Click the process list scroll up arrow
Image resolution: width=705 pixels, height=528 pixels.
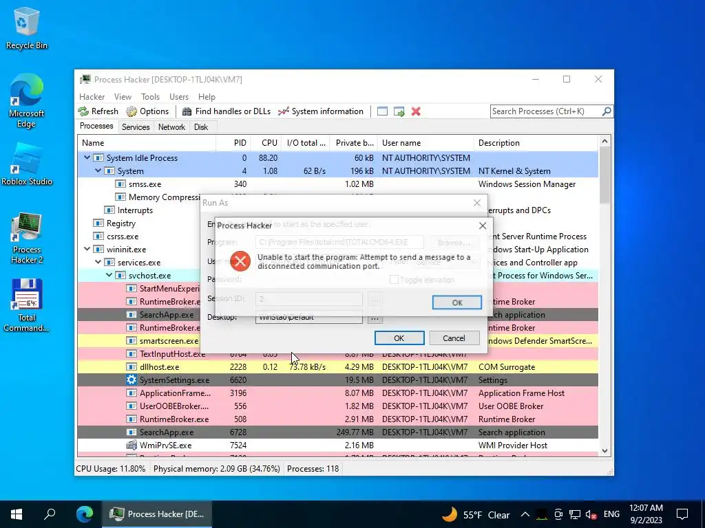[x=604, y=142]
